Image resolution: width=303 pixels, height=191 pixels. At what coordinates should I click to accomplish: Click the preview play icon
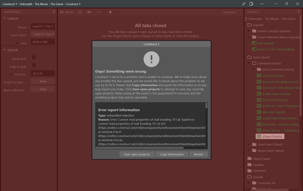tap(110, 12)
